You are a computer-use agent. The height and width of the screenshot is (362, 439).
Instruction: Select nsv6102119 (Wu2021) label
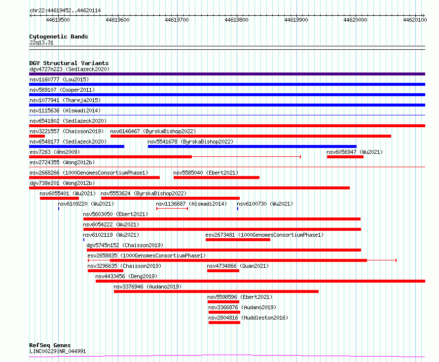click(111, 235)
